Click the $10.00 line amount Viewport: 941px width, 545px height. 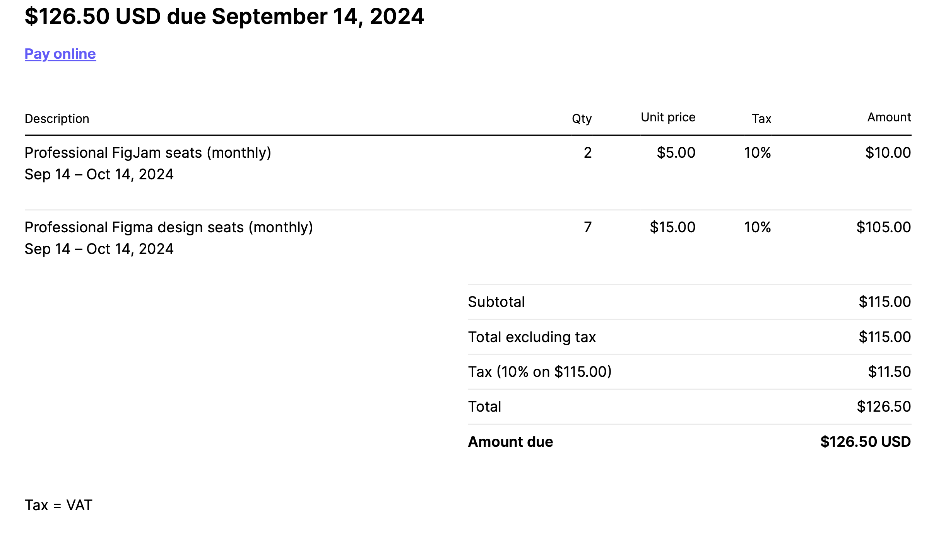(x=888, y=153)
